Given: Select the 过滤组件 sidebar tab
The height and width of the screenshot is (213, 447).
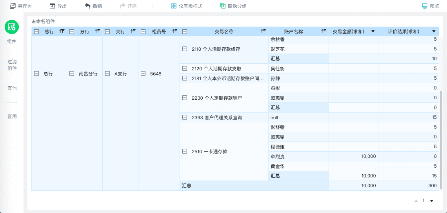Looking at the screenshot, I should pyautogui.click(x=12, y=65).
